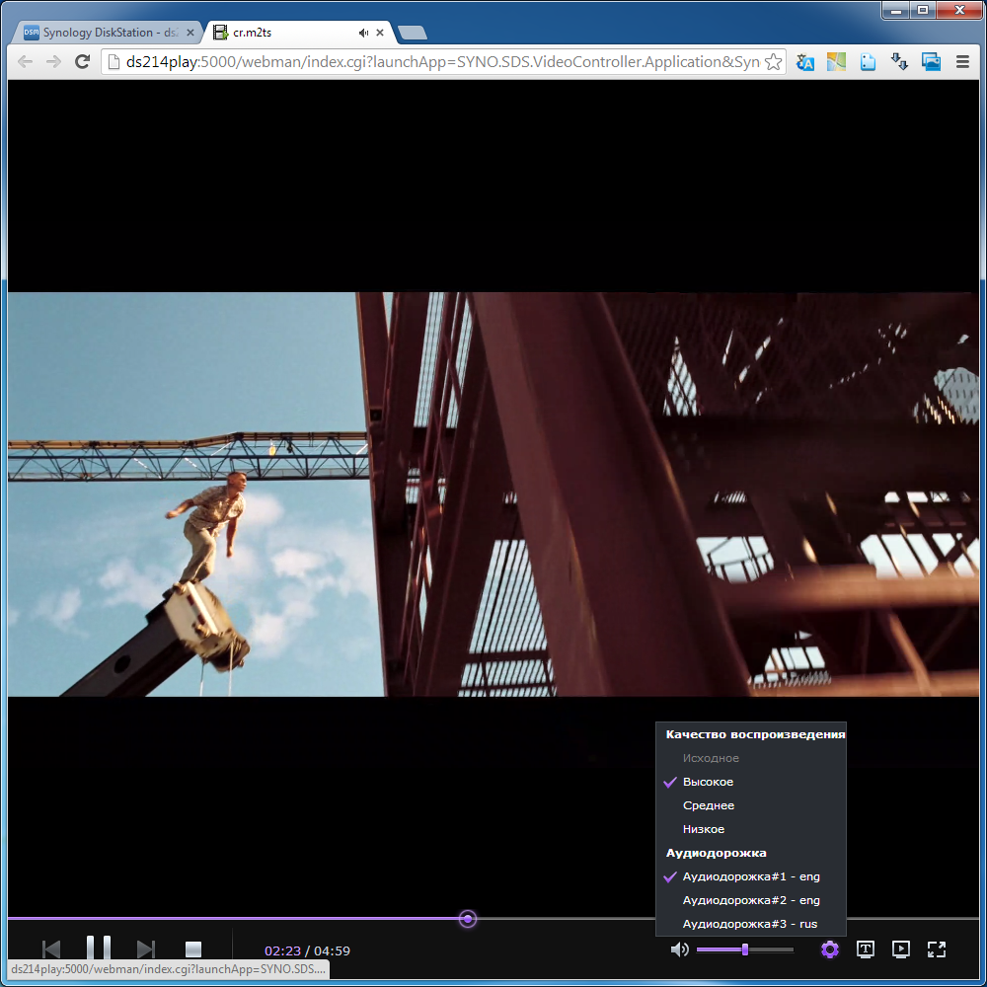The image size is (987, 987).
Task: Close the Synology DiskStation tab
Action: 190,33
